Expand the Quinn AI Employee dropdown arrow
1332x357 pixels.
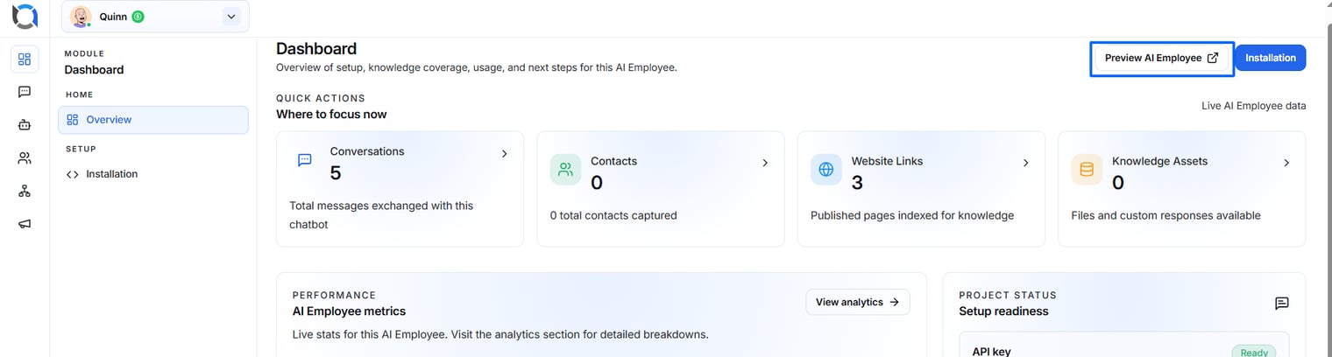pos(231,17)
